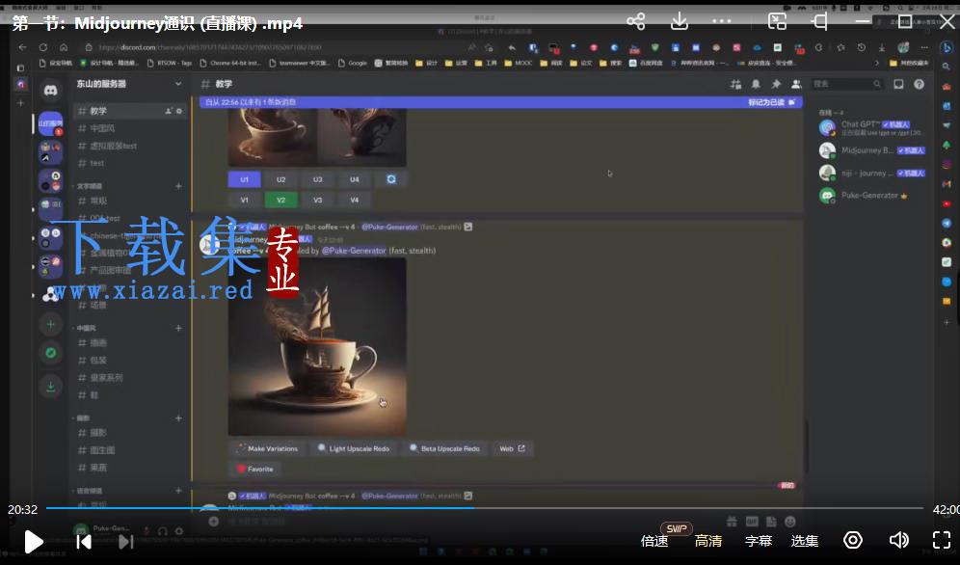Screen dimensions: 960x565
Task: Click the Download Apps icon in the server list
Action: (51, 386)
